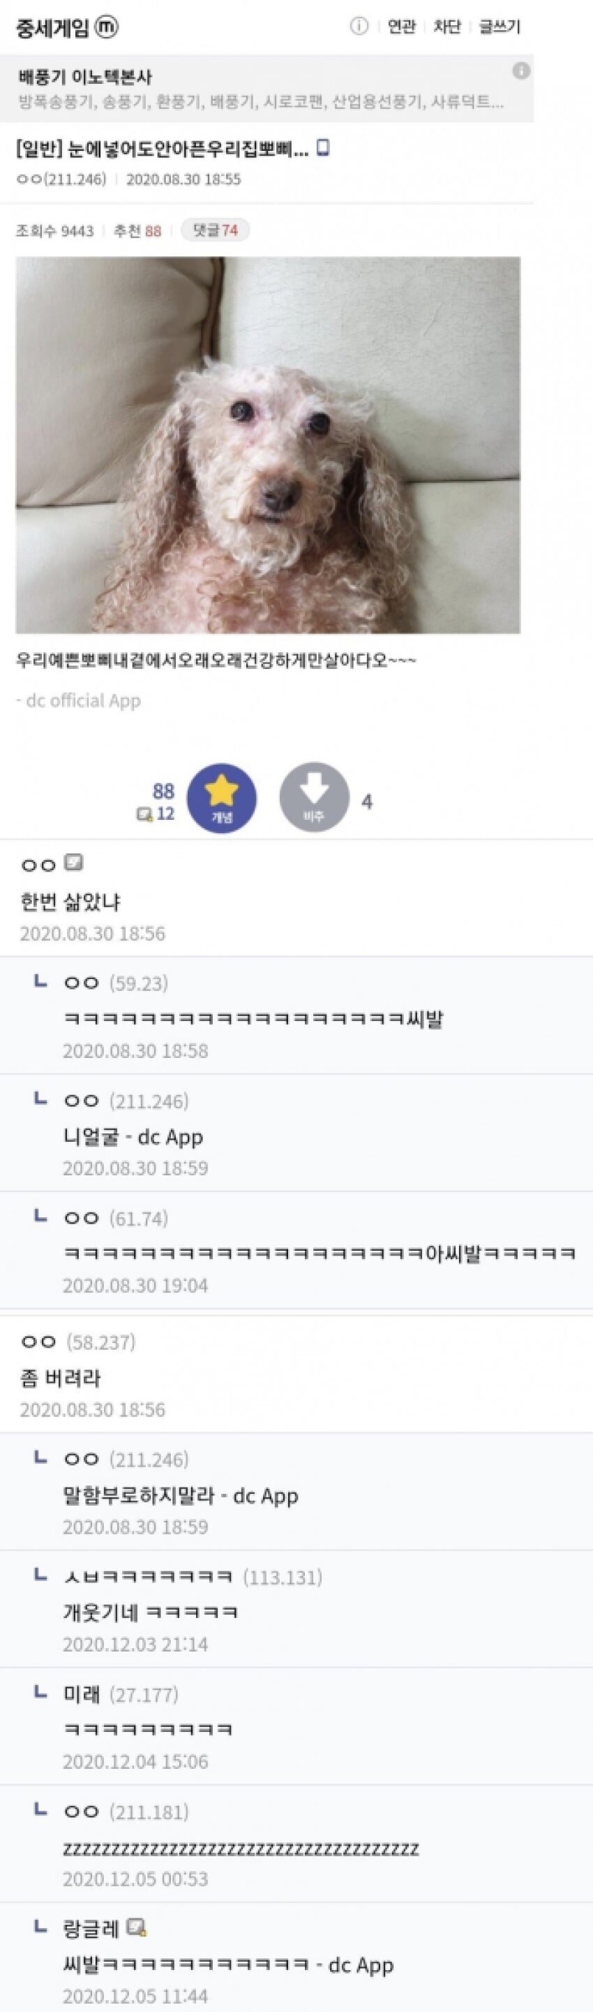Open the 댓글 74 comments button
This screenshot has width=593, height=2012.
215,230
